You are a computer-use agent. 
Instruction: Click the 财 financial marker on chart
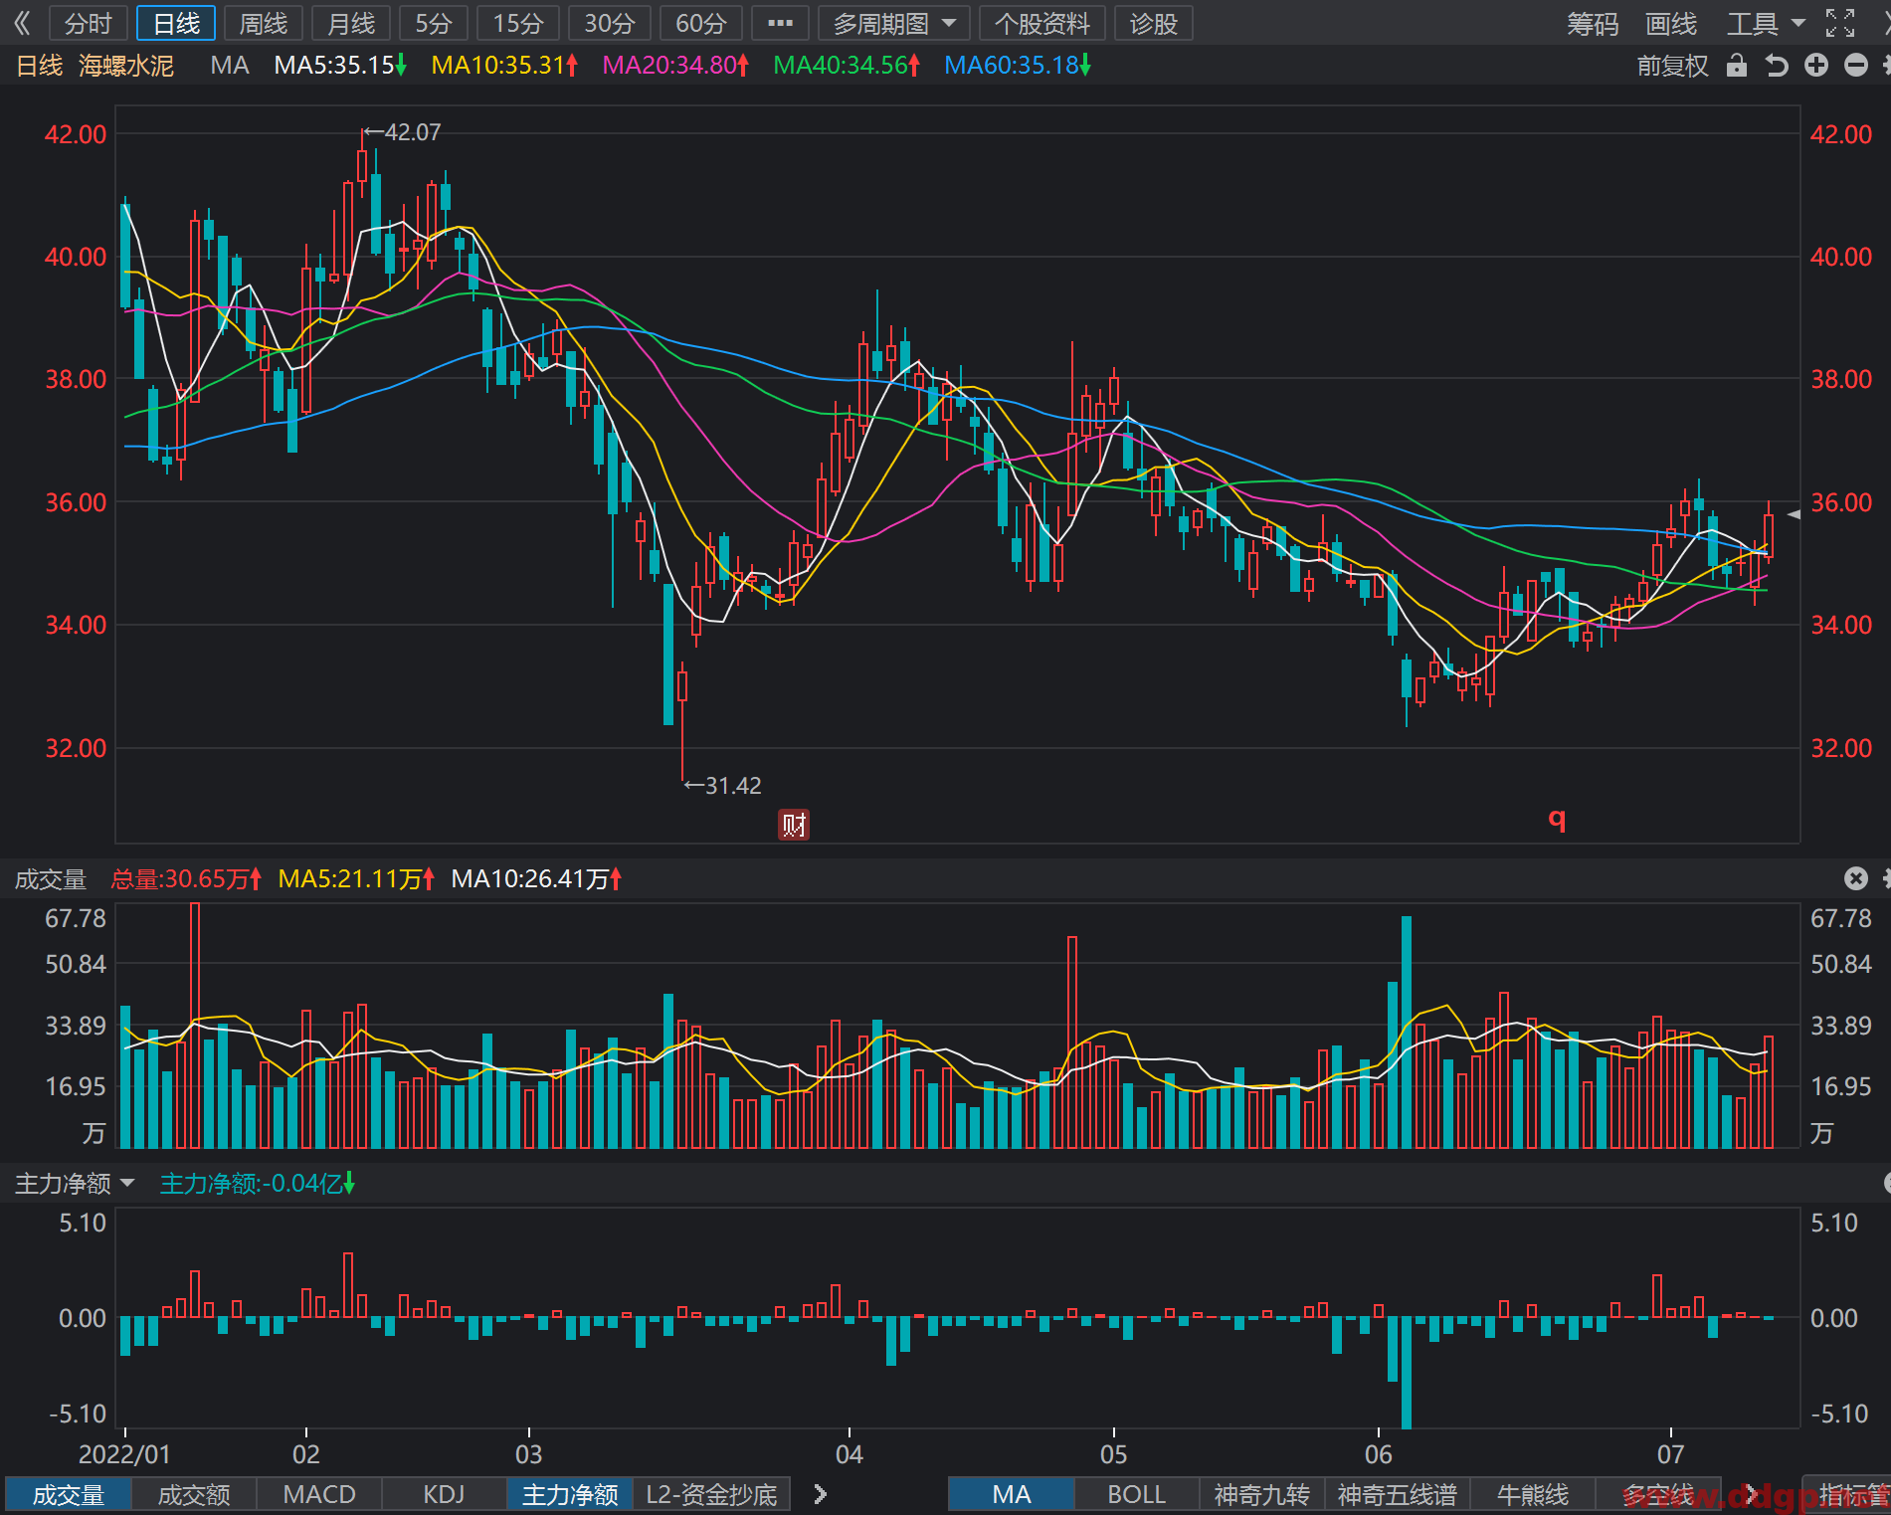tap(794, 825)
